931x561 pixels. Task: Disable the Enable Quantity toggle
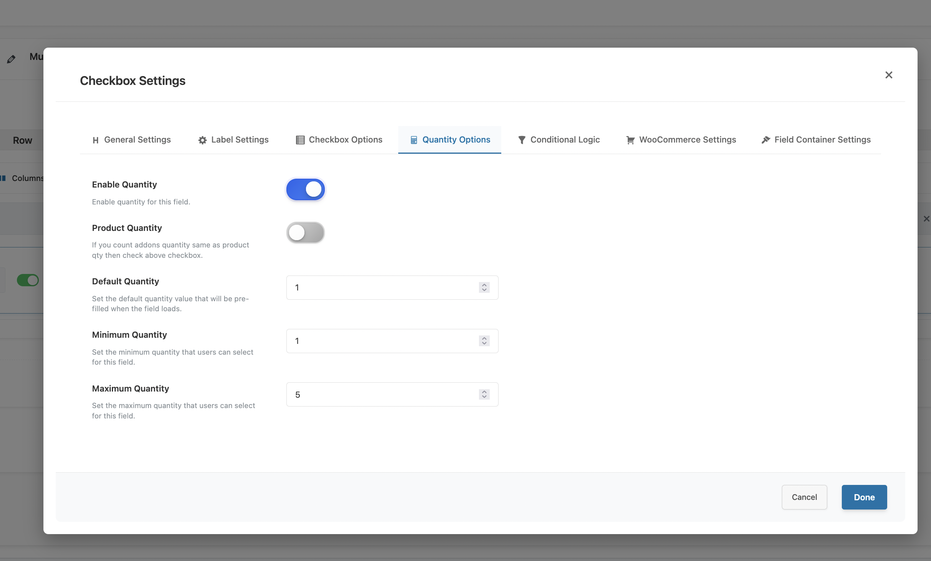click(x=306, y=189)
